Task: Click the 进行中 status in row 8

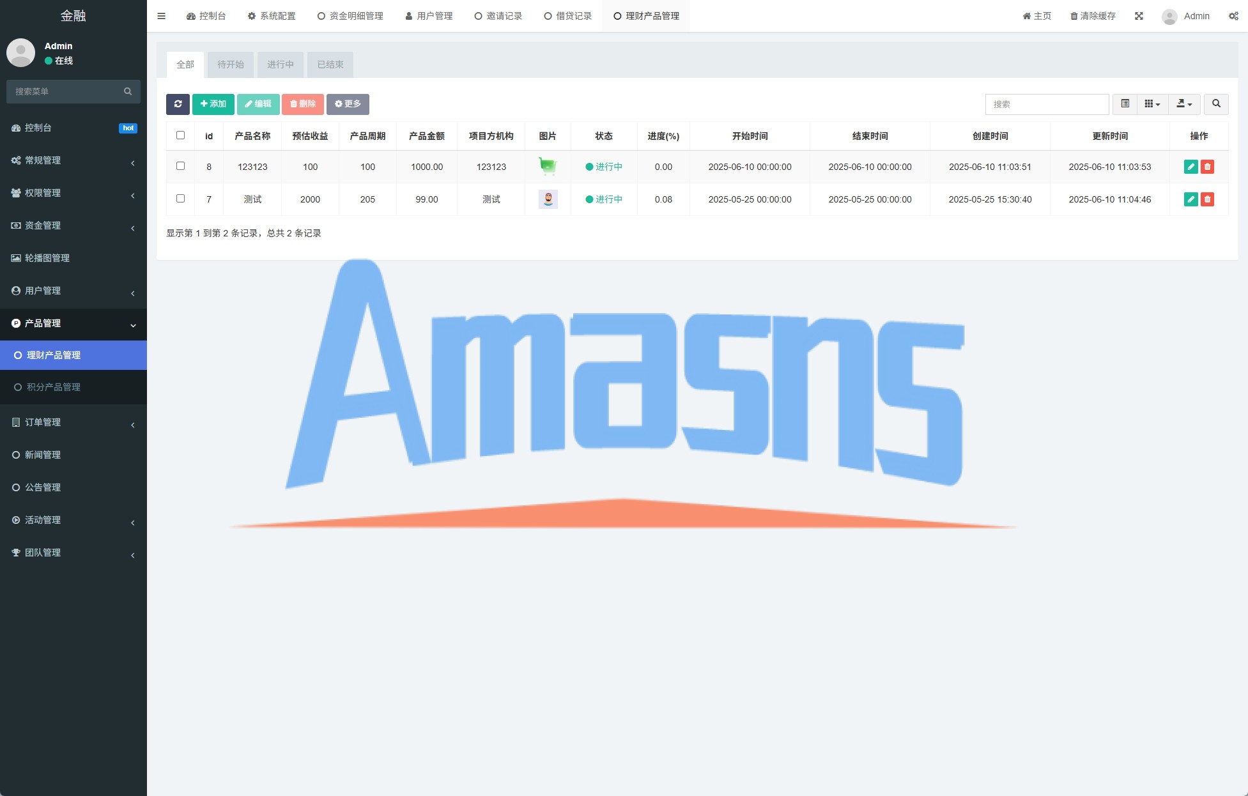Action: [604, 167]
